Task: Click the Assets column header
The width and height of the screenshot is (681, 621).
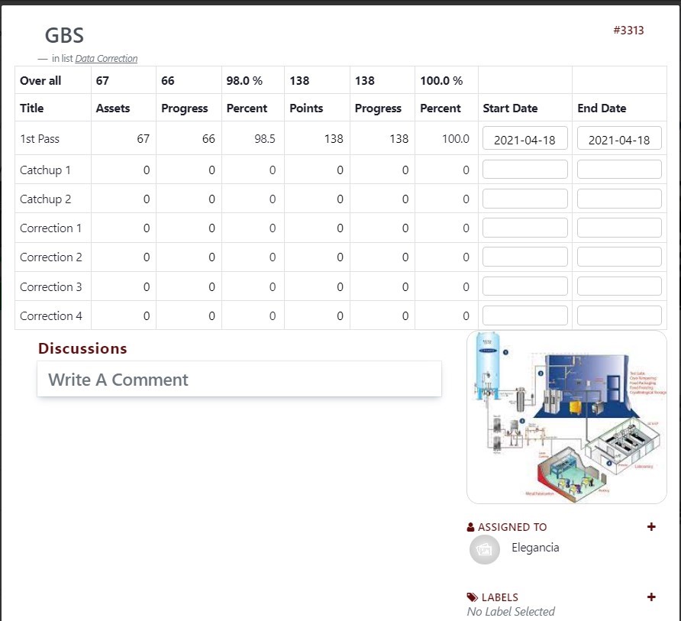Action: click(113, 108)
